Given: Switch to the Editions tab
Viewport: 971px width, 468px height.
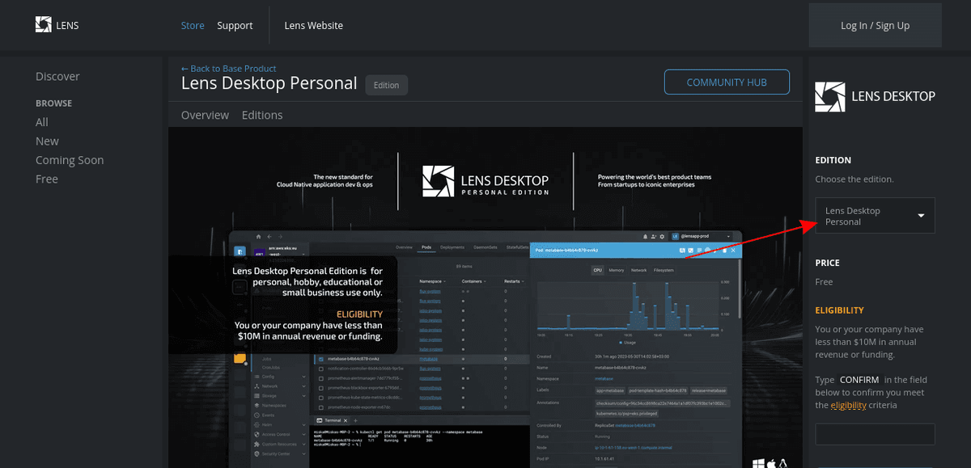Looking at the screenshot, I should point(262,115).
